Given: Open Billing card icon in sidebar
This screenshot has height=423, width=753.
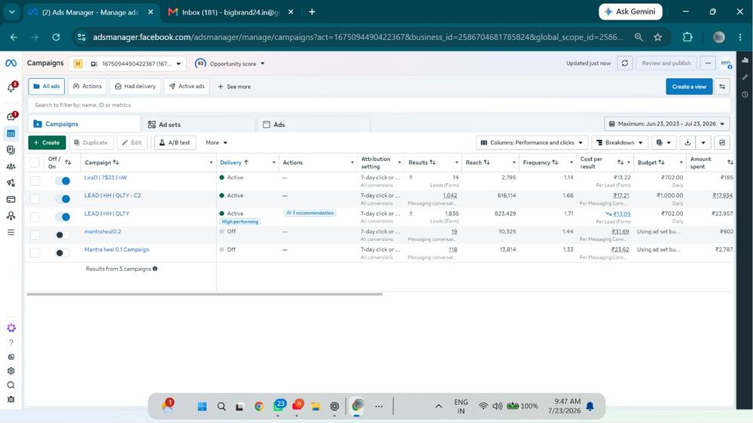Looking at the screenshot, I should pos(11,199).
